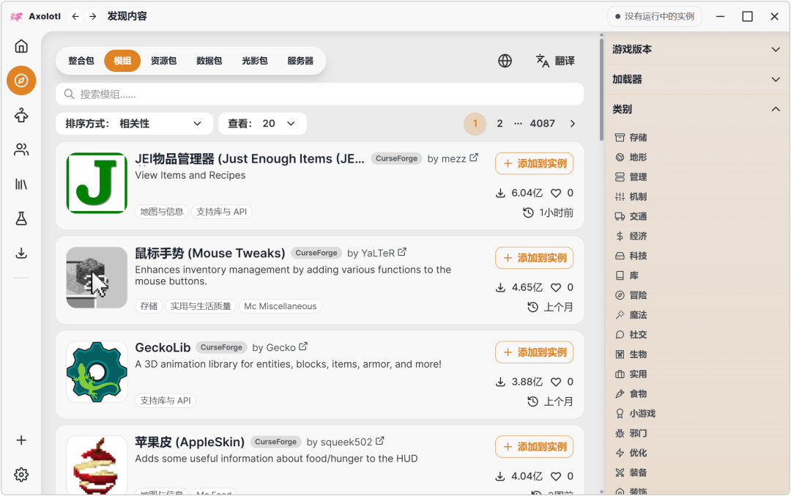Add GeckoLib to an instance

[534, 352]
